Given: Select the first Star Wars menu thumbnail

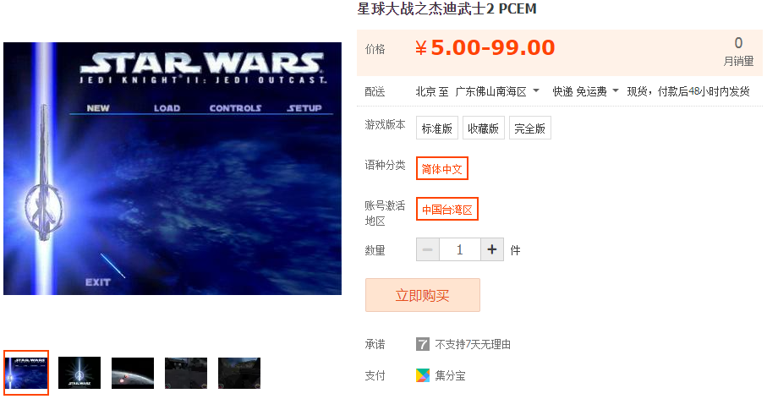Looking at the screenshot, I should (26, 373).
